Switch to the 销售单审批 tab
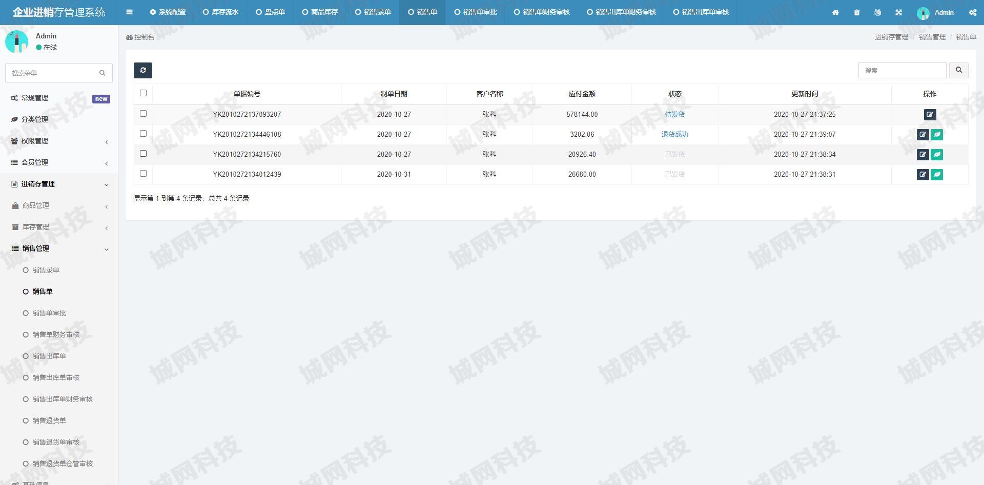 [x=476, y=12]
